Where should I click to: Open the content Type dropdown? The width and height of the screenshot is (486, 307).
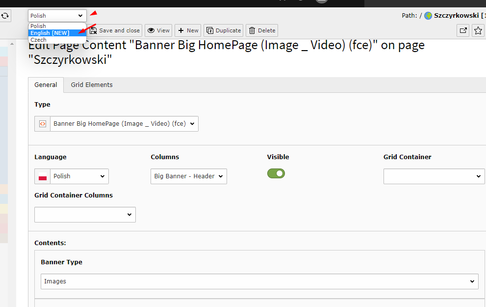[124, 124]
